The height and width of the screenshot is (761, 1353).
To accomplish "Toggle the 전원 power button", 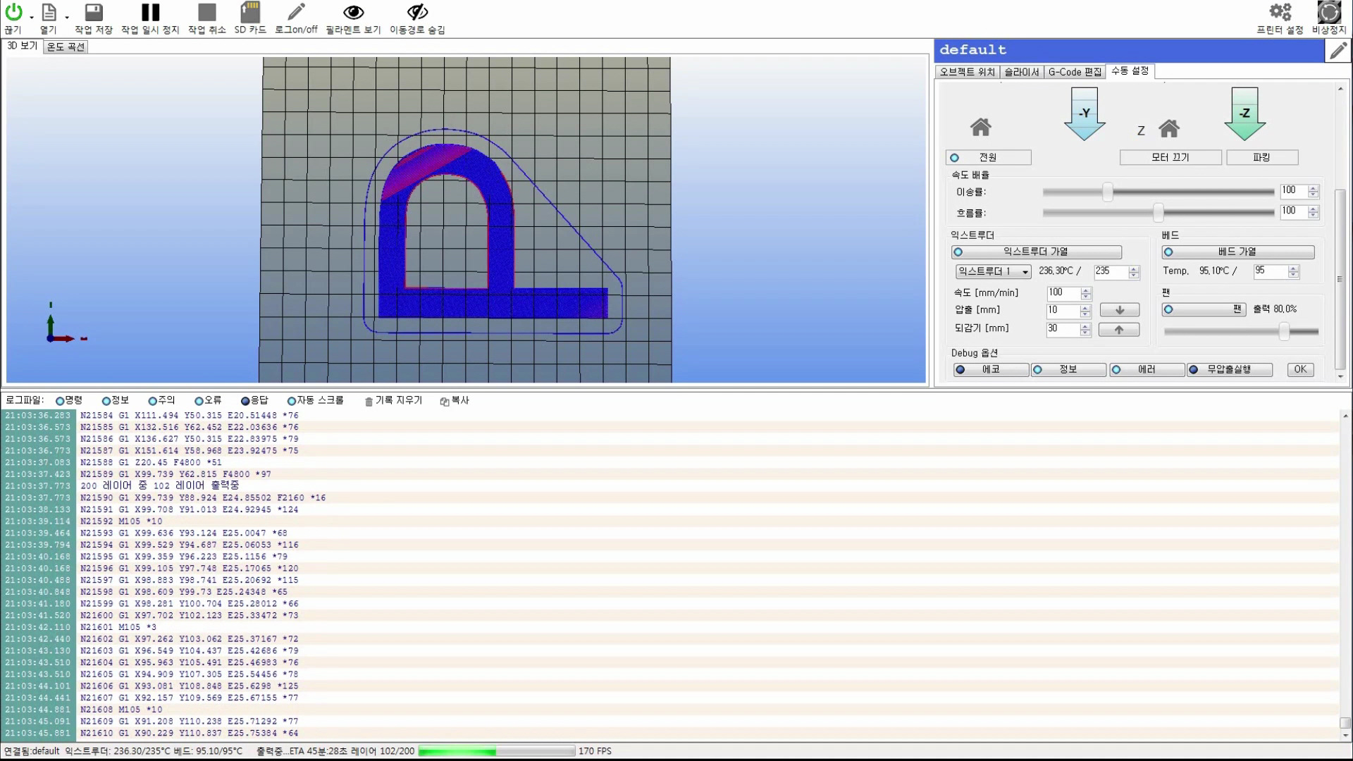I will [989, 157].
